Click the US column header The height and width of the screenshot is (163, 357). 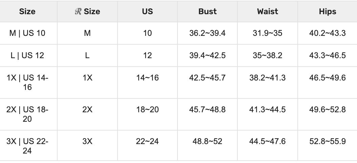(x=147, y=11)
